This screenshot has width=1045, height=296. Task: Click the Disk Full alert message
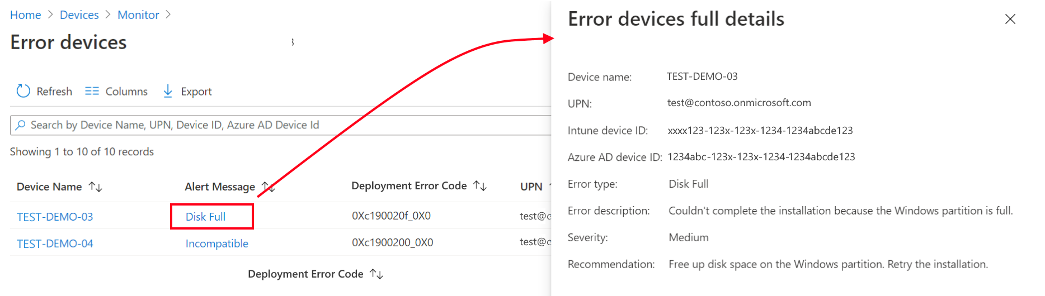(205, 217)
